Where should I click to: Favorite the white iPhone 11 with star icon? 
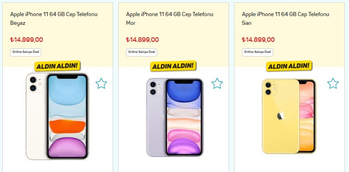point(101,83)
